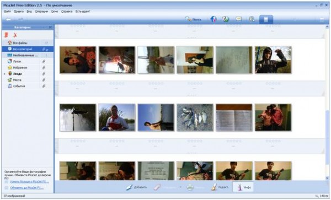Open the Вид menu
The width and height of the screenshot is (331, 200).
coord(29,12)
